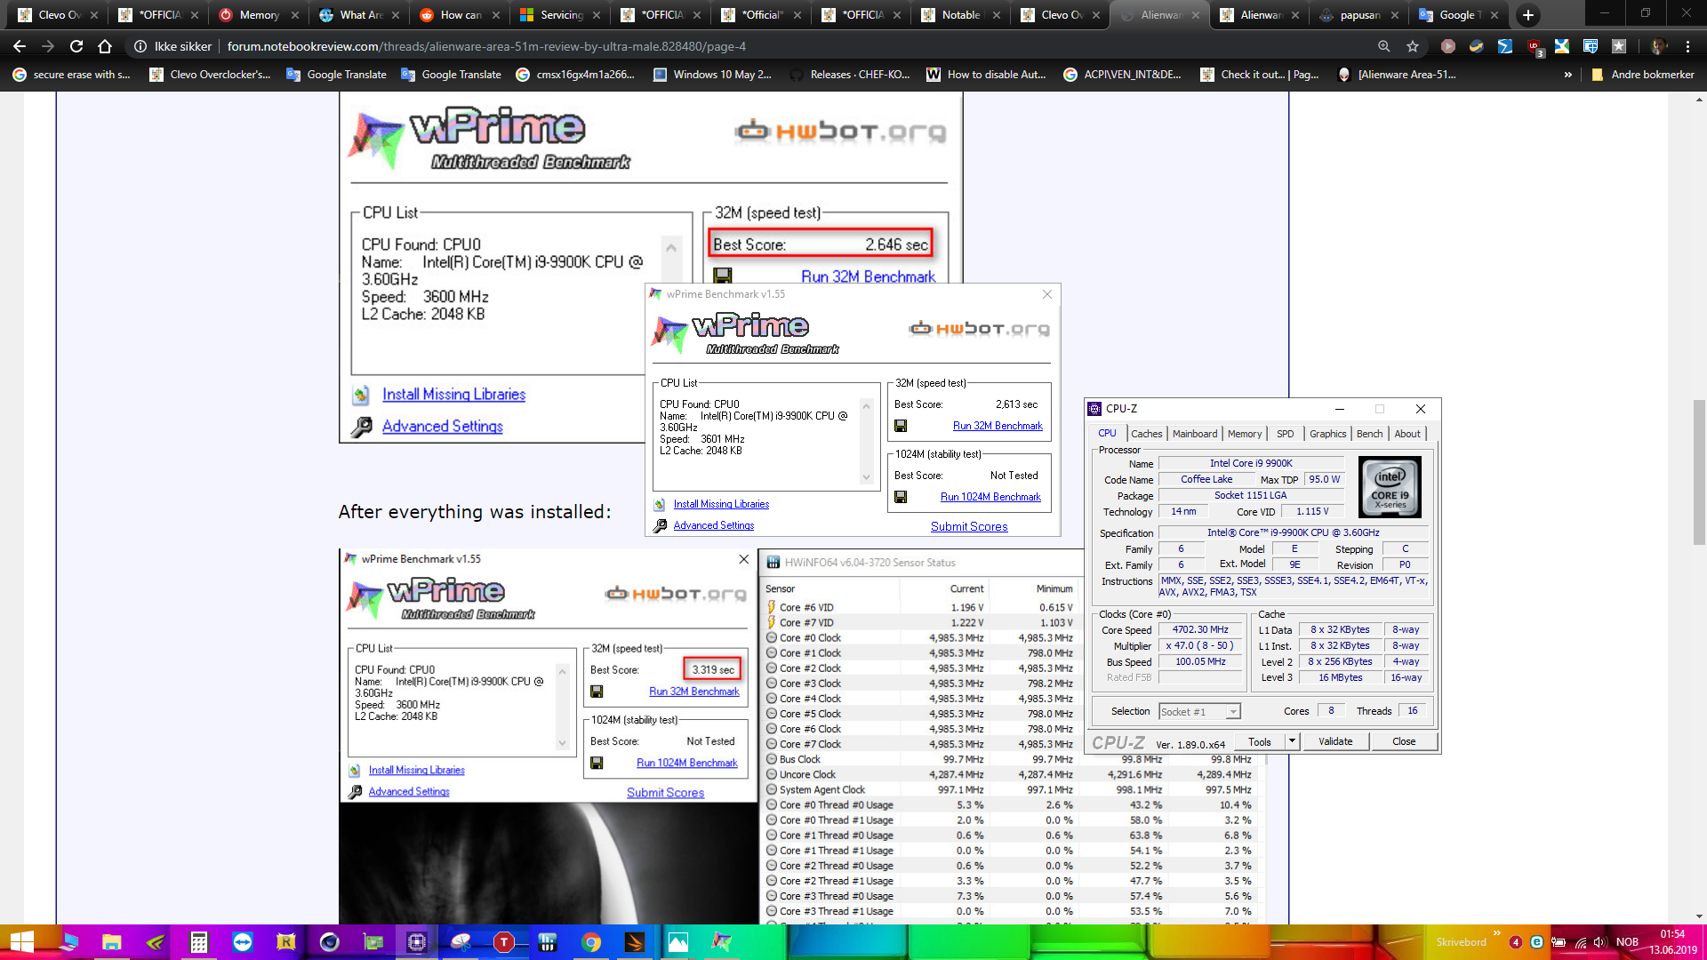Click Run 32M Benchmark below 3.319 sec score
Image resolution: width=1707 pixels, height=960 pixels.
[693, 692]
